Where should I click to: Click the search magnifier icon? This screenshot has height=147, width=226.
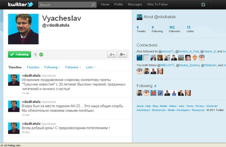(94, 5)
